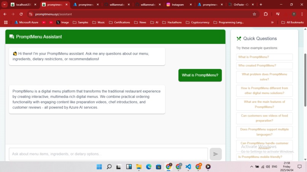
Task: Ask how PromptMenu differs from other solutions
Action: coord(264,91)
